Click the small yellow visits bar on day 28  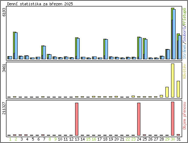pyautogui.click(x=162, y=96)
